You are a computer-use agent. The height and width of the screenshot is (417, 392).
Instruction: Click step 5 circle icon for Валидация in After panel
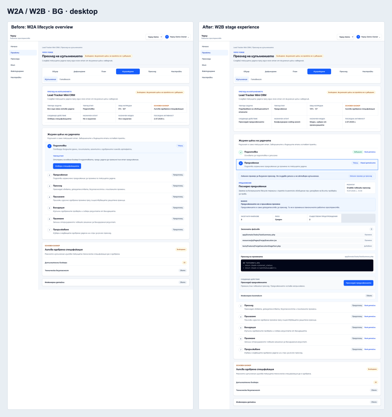[241, 328]
